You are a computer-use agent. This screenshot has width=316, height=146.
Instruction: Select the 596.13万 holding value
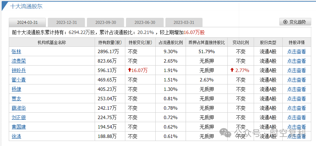point(107,70)
